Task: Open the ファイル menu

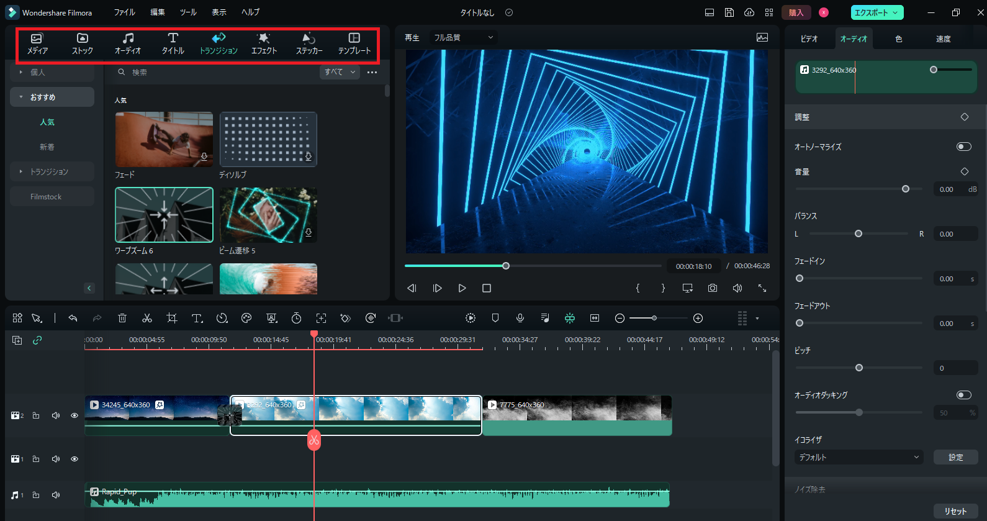Action: coord(124,12)
